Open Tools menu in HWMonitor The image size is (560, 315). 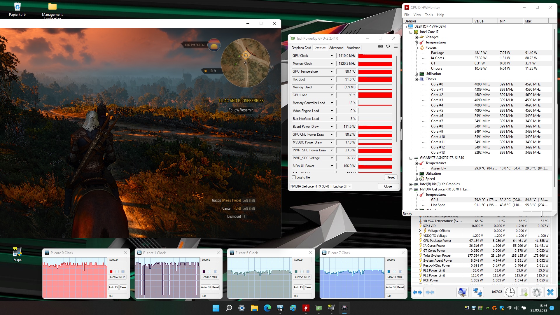tap(429, 15)
